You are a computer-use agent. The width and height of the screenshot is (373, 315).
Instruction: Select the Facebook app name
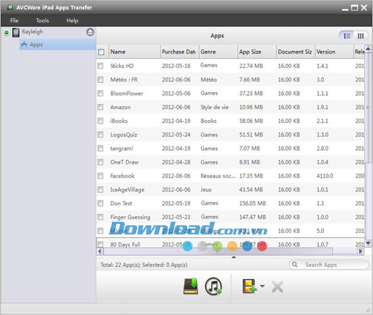pyautogui.click(x=122, y=176)
